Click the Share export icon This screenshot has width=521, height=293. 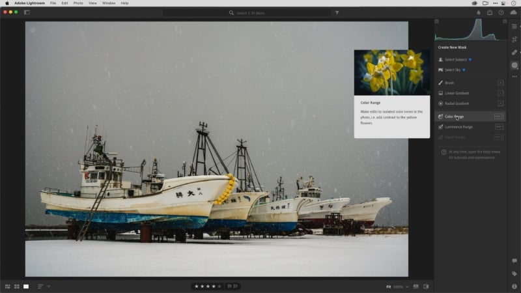tap(490, 12)
